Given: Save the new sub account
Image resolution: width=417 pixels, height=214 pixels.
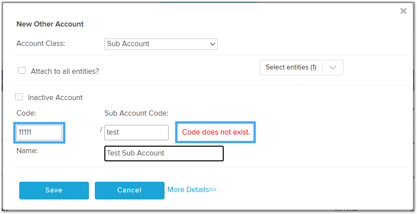Looking at the screenshot, I should click(x=54, y=190).
